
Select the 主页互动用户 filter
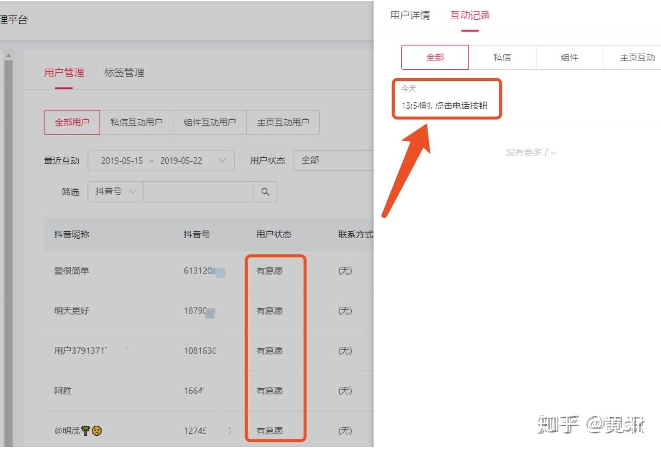click(x=283, y=122)
